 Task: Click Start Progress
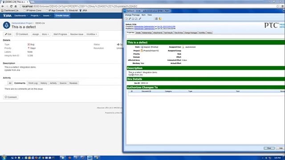click(x=60, y=34)
